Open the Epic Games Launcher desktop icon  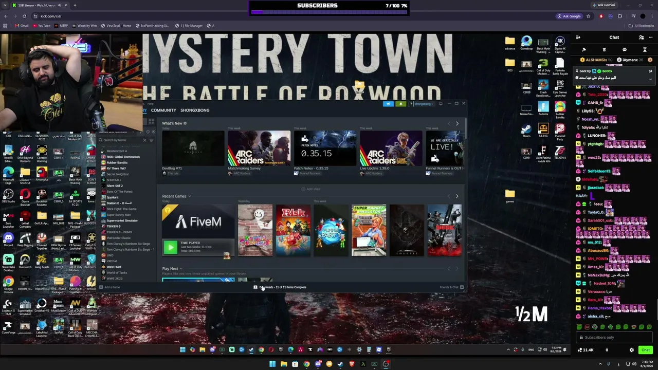click(560, 87)
